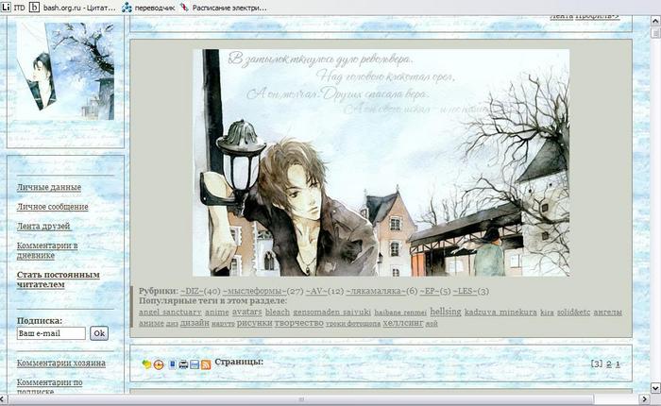The height and width of the screenshot is (406, 661).
Task: Select the уроки фотошопа tag
Action: click(353, 324)
